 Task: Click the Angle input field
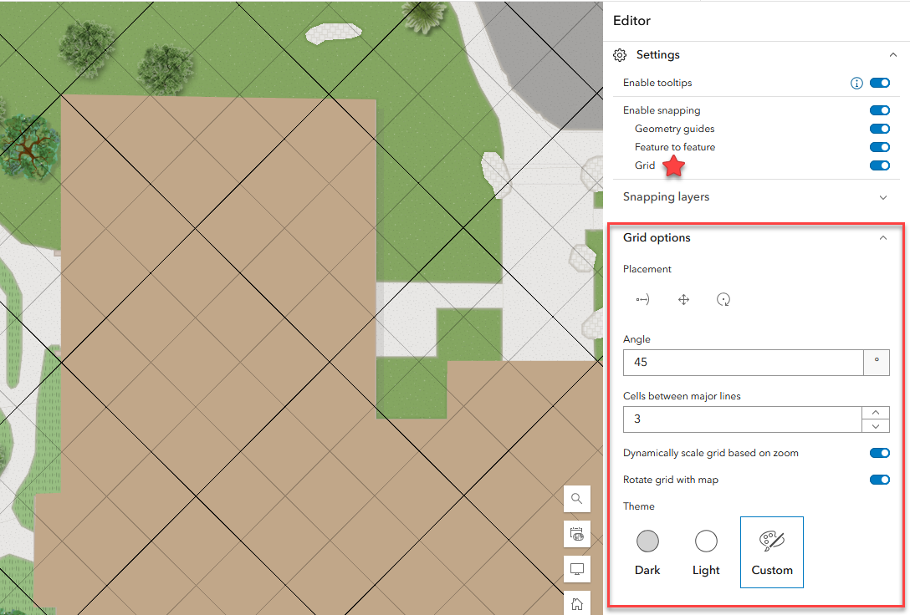744,363
